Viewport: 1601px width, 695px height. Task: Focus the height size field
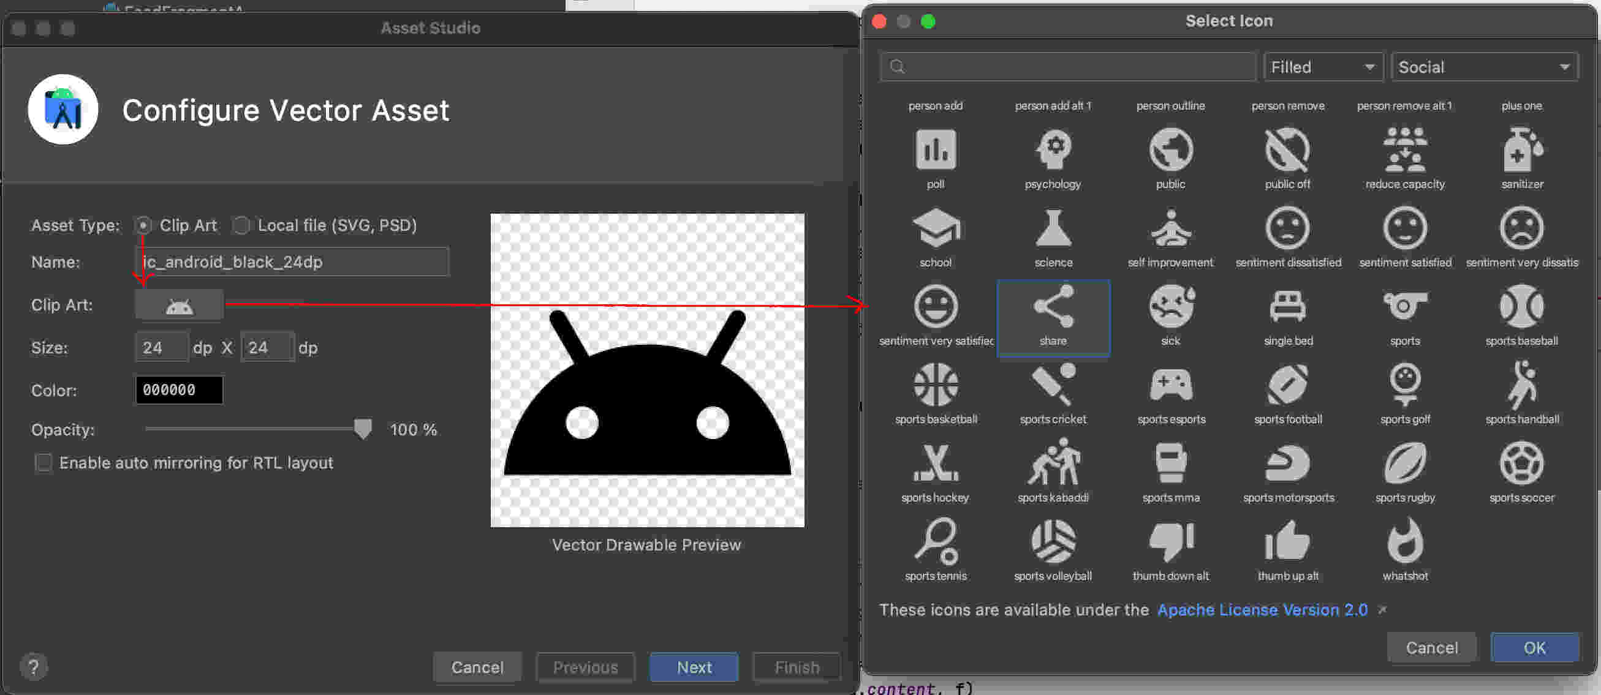267,347
